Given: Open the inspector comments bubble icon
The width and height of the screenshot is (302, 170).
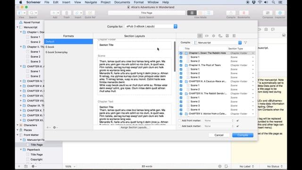Looking at the screenshot, I should pos(273,29).
